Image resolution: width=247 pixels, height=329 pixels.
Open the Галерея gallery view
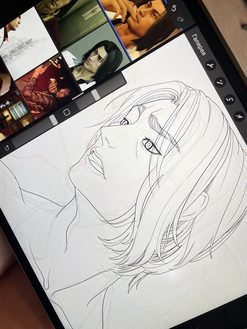pyautogui.click(x=198, y=45)
